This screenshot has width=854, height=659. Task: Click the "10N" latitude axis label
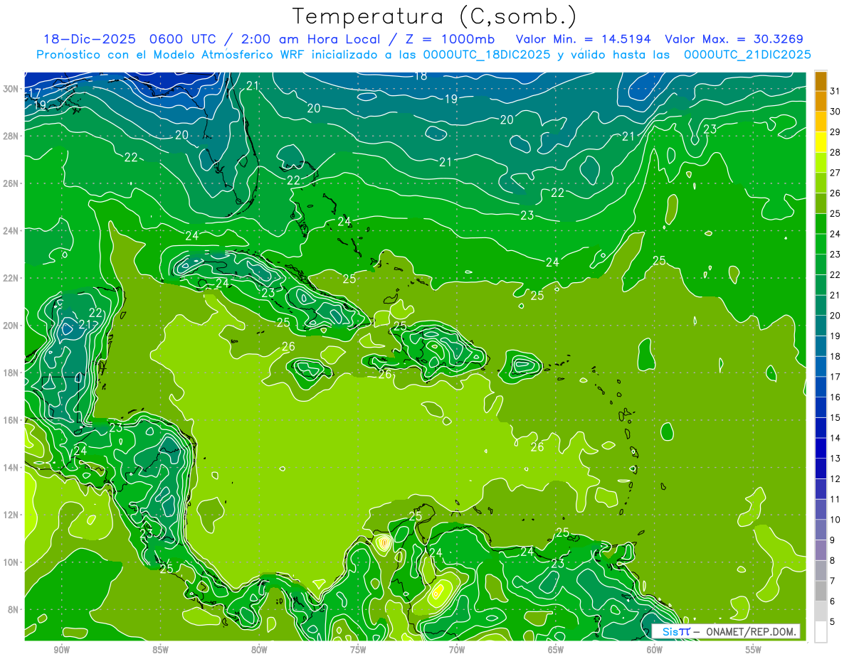pos(11,562)
